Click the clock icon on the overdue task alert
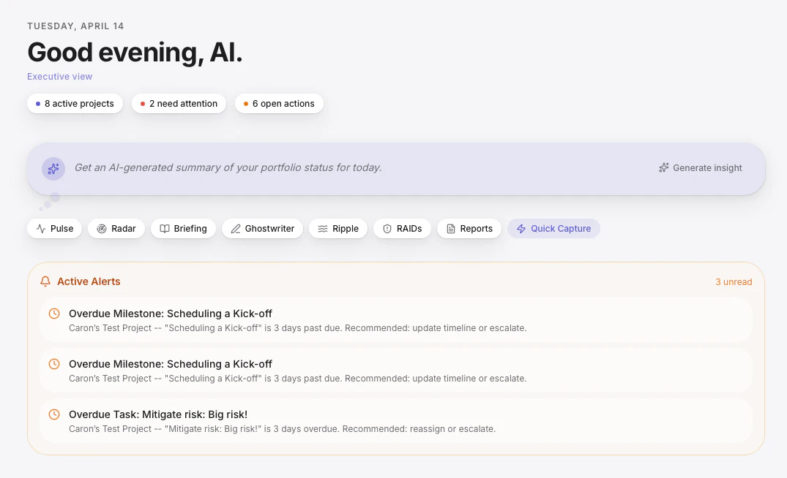The image size is (787, 478). click(x=54, y=414)
